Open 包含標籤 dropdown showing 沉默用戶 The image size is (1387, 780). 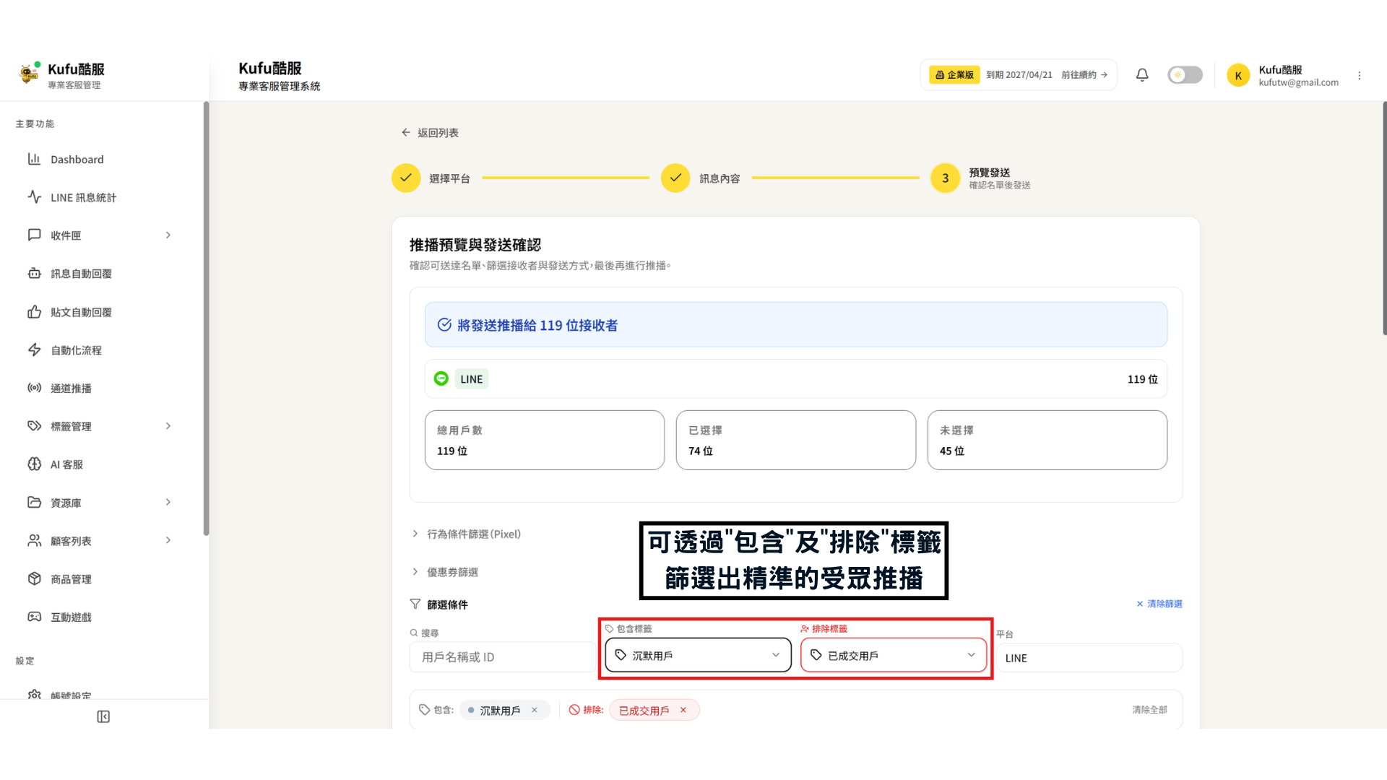[x=698, y=655]
